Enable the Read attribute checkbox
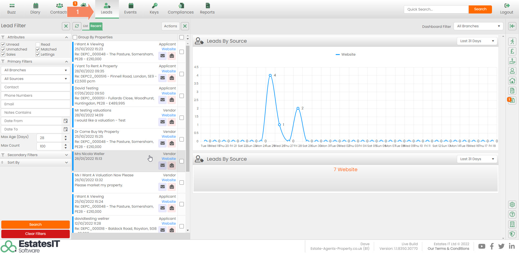The height and width of the screenshot is (253, 519). point(38,45)
